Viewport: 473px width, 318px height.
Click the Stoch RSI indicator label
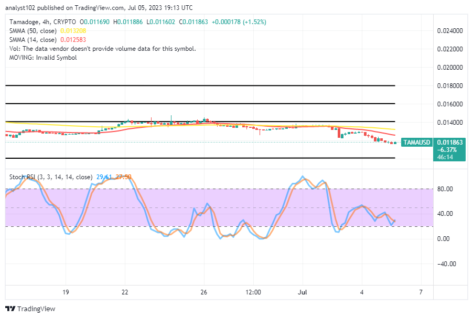click(x=51, y=177)
